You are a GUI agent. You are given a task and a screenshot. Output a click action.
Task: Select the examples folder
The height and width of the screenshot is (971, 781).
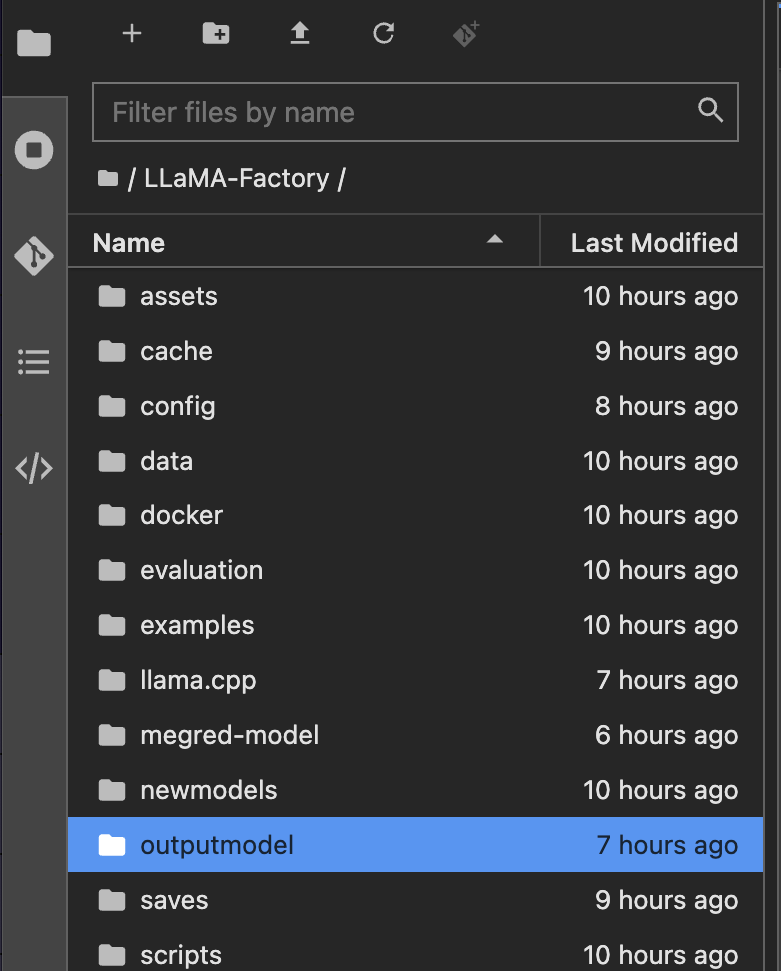coord(414,625)
